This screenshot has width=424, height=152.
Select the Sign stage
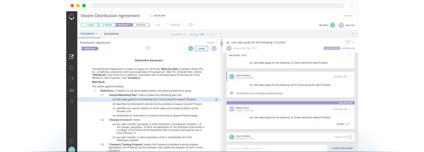(158, 25)
